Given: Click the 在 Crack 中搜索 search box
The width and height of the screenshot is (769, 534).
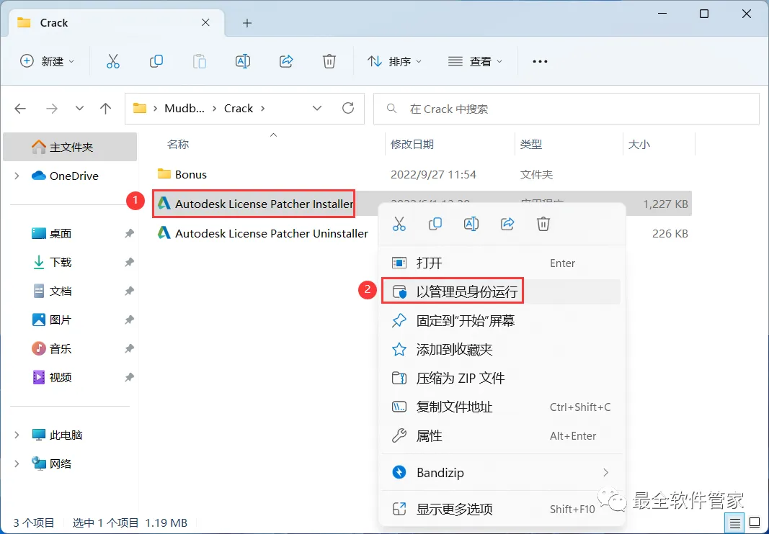Looking at the screenshot, I should coord(566,108).
